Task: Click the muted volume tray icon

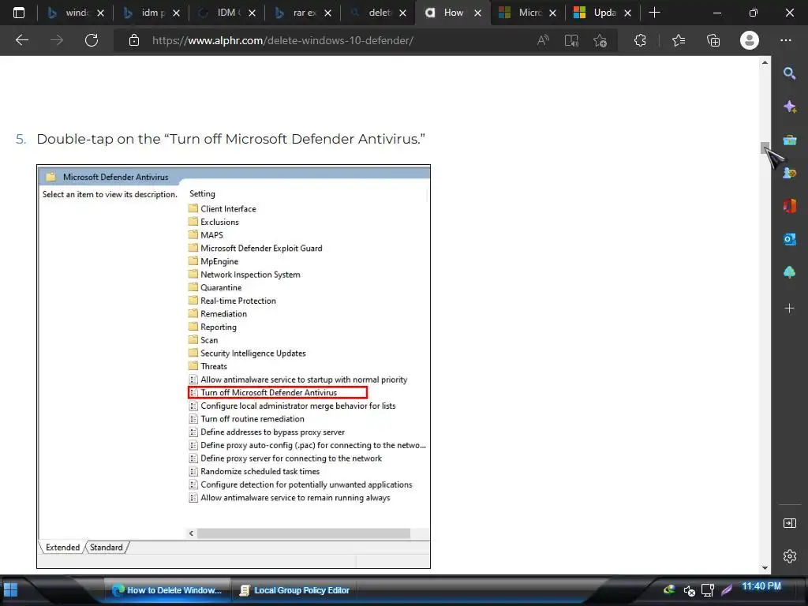Action: click(x=689, y=590)
